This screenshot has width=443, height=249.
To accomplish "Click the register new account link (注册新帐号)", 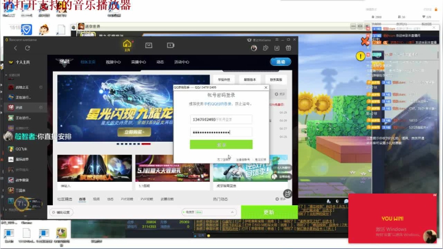I will [x=242, y=160].
